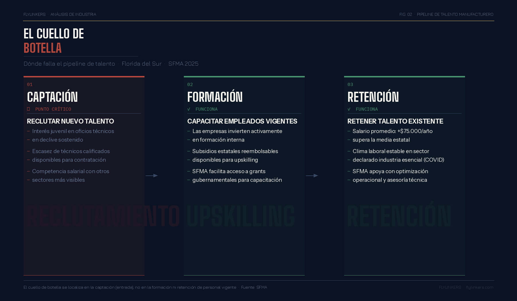Click 'Interés juvenil en oficios técnicos' line
The width and height of the screenshot is (517, 301).
click(73, 131)
